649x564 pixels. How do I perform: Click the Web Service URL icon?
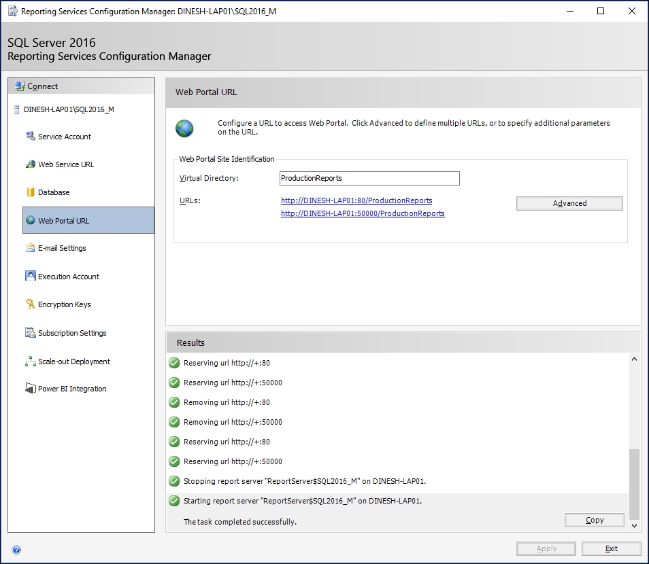pyautogui.click(x=30, y=164)
